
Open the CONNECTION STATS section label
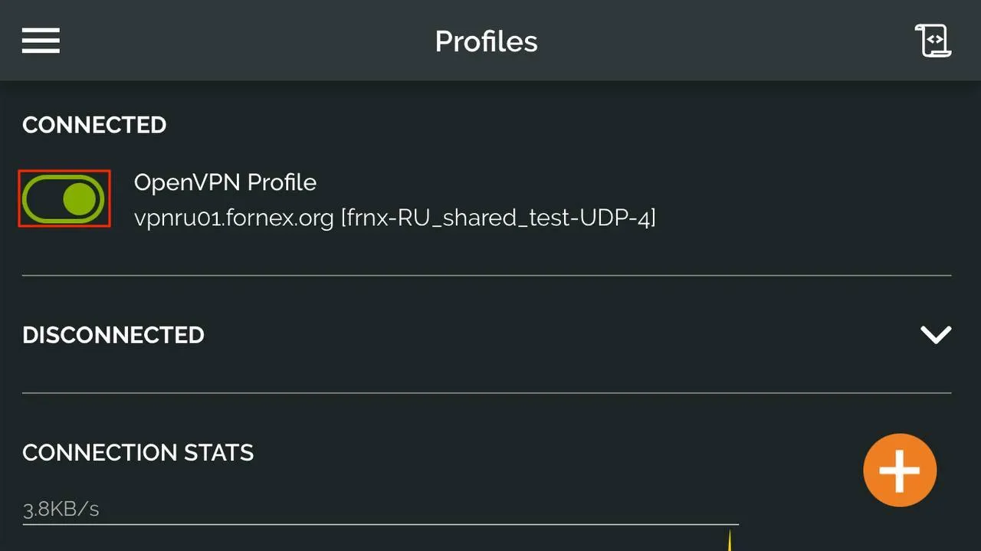click(138, 453)
